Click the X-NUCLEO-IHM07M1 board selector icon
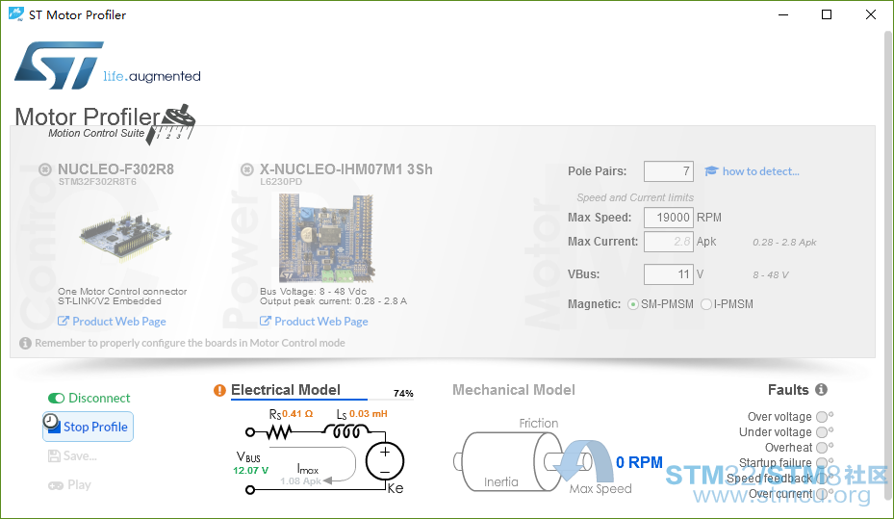The height and width of the screenshot is (519, 894). [x=247, y=169]
